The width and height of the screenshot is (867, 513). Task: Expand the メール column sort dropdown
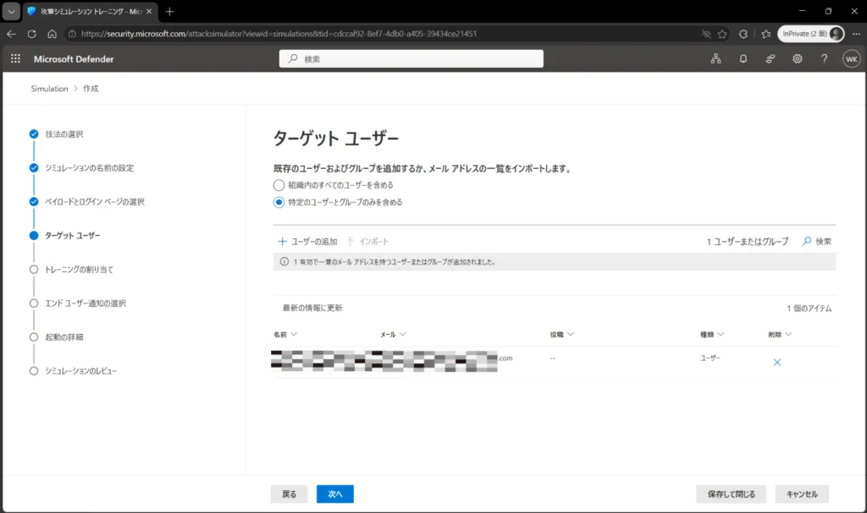point(402,334)
